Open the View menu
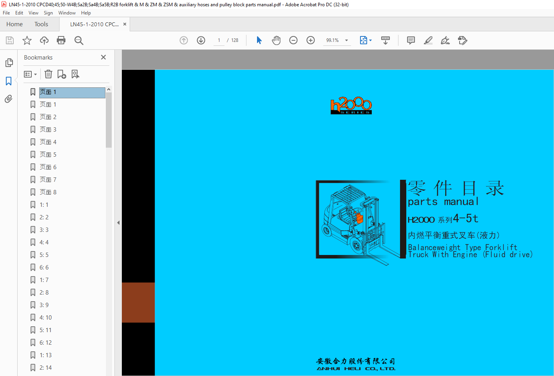Screen dimensions: 554x376 (33, 13)
